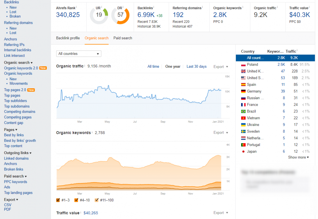Click the info icon next to Backlinks
This screenshot has width=318, height=219.
point(154,7)
